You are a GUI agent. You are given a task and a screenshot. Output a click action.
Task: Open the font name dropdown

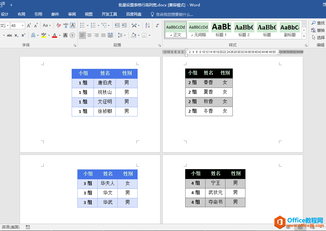(8, 26)
